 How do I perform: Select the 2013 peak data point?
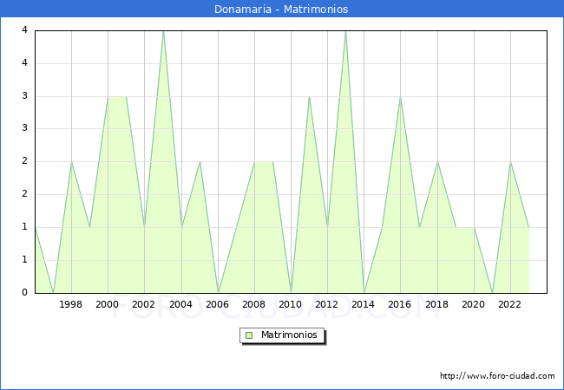(345, 31)
